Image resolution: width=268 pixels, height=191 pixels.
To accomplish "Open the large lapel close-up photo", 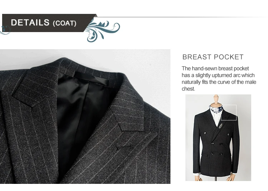I will 85,117.
